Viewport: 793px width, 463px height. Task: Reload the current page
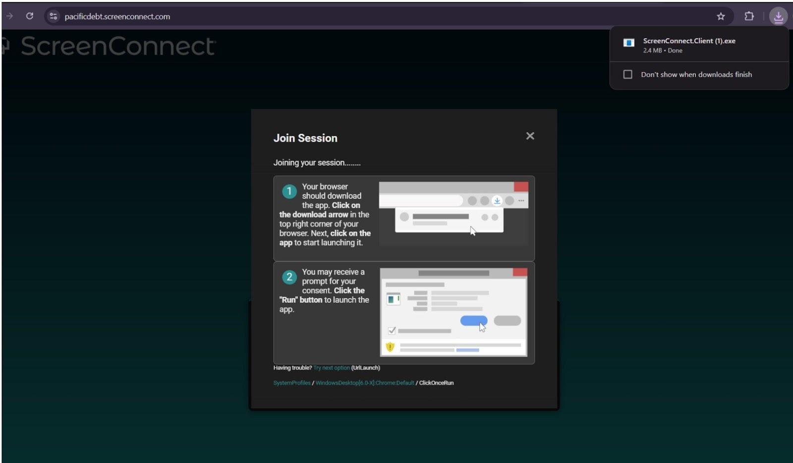tap(30, 16)
